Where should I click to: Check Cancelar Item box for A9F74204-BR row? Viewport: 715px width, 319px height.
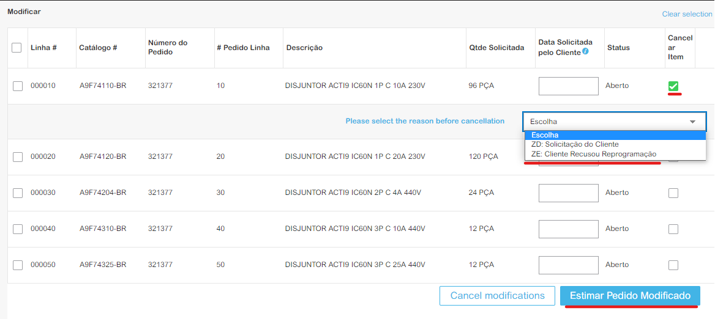[673, 193]
